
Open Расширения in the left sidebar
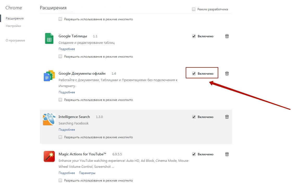[x=15, y=18]
